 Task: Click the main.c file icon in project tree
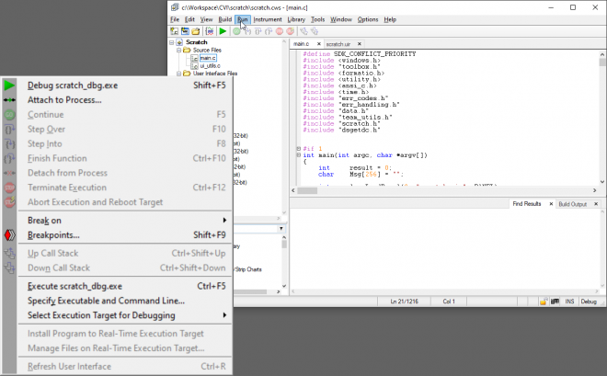(x=194, y=58)
